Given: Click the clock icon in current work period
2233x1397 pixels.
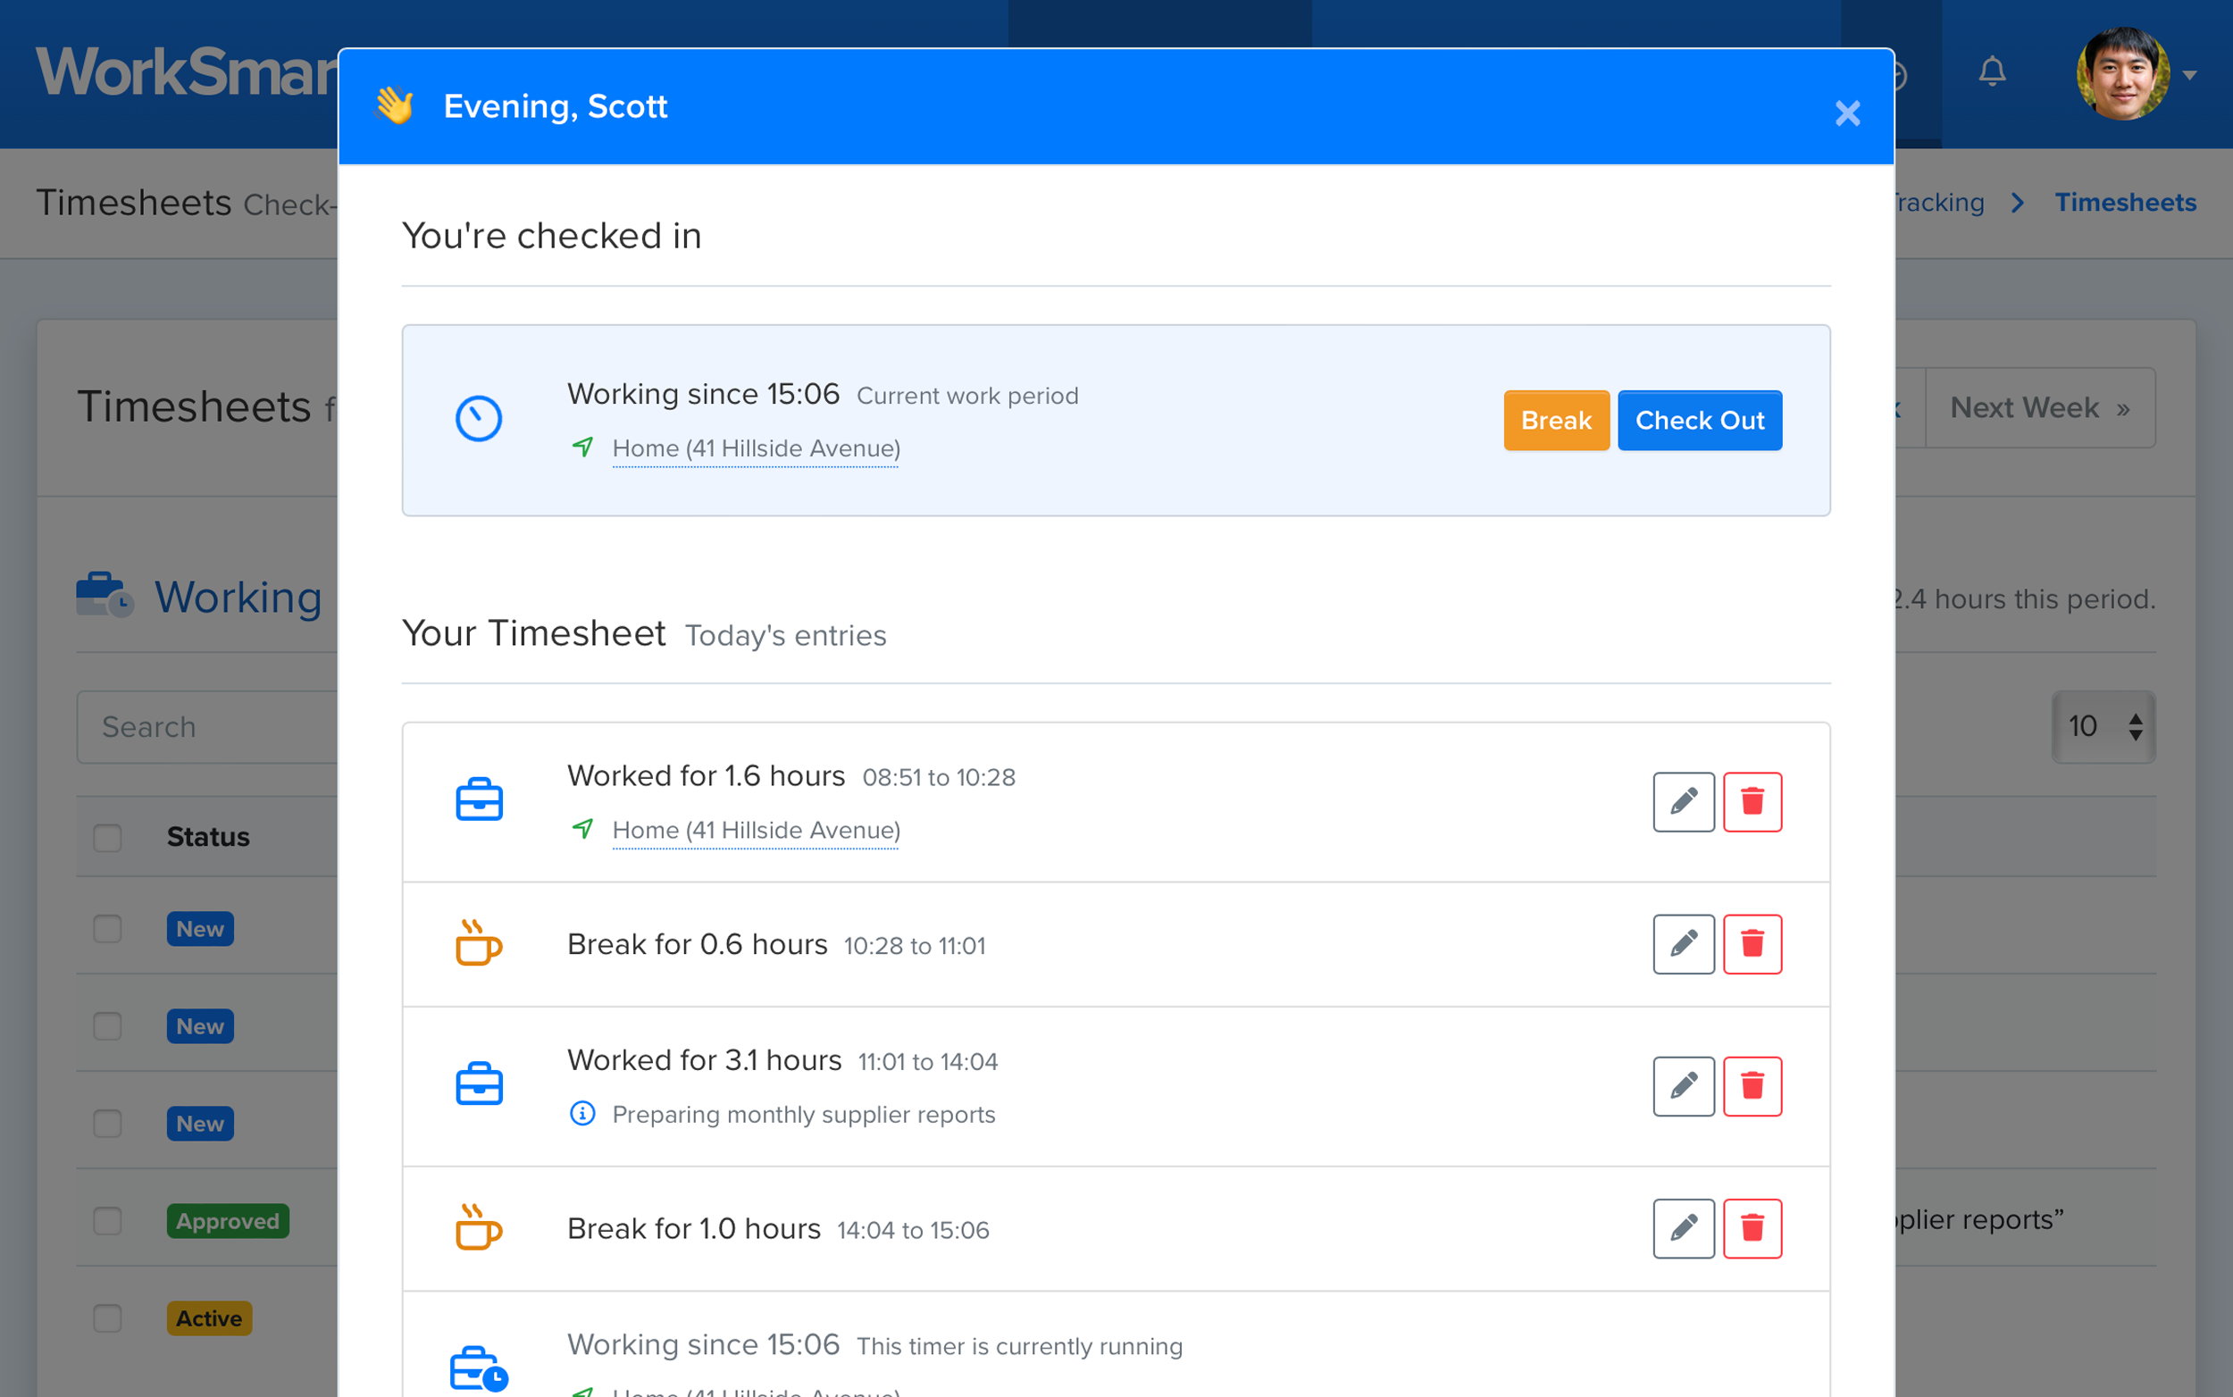Looking at the screenshot, I should 478,419.
